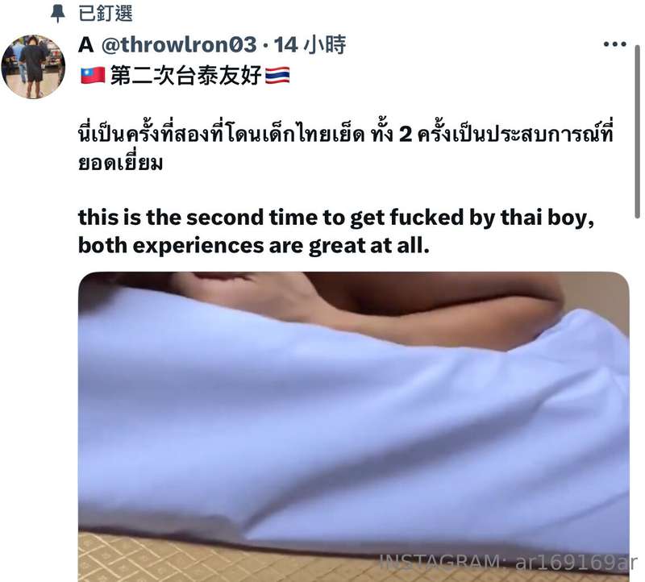This screenshot has width=645, height=582.
Task: Visit the @throwIron03 handle link
Action: click(x=179, y=44)
